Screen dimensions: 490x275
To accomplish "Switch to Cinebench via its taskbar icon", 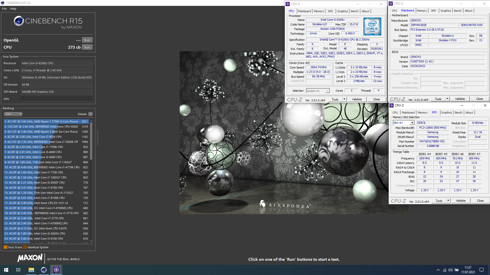I will click(x=44, y=270).
